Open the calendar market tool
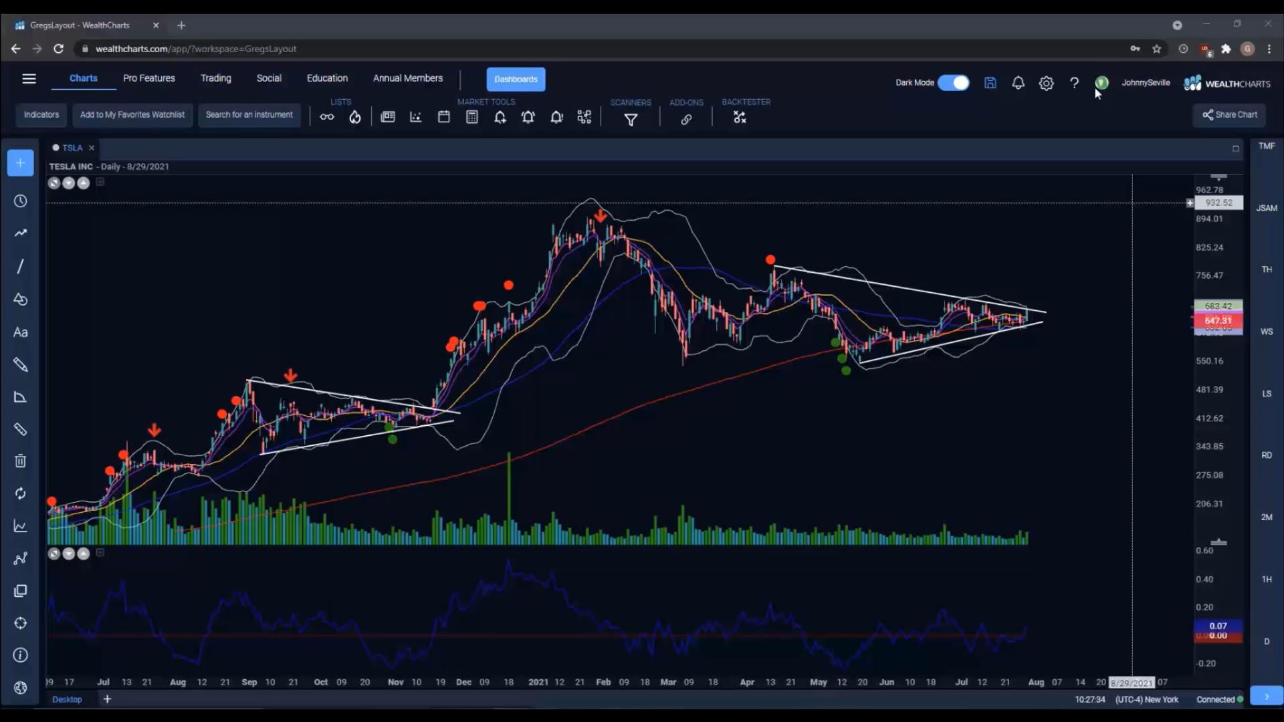The height and width of the screenshot is (722, 1284). pos(444,117)
